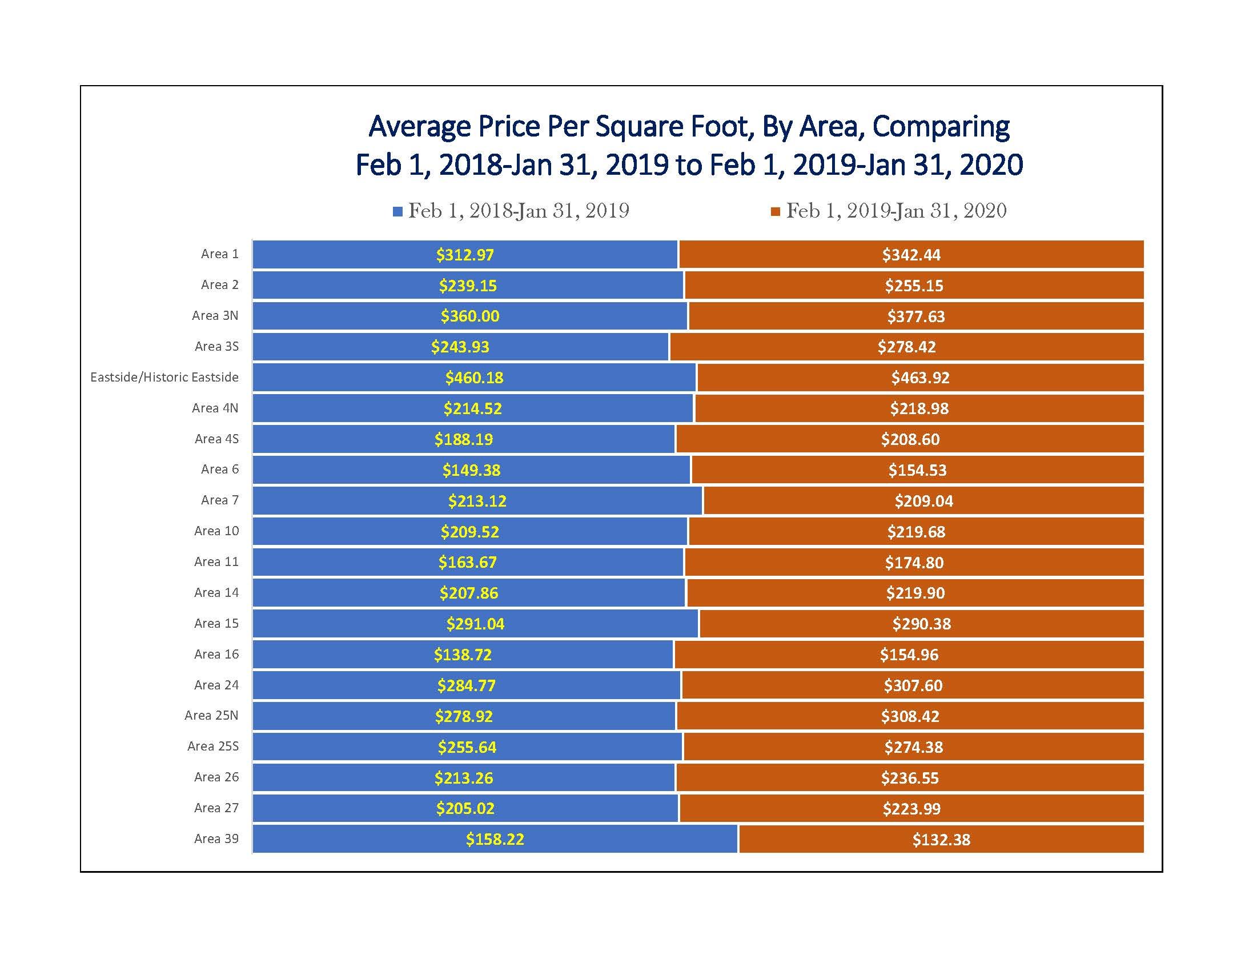Viewport: 1257px width, 971px height.
Task: Select the Eastside/Historic Eastside axis label
Action: tap(164, 378)
